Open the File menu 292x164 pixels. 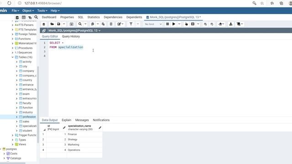click(15, 10)
